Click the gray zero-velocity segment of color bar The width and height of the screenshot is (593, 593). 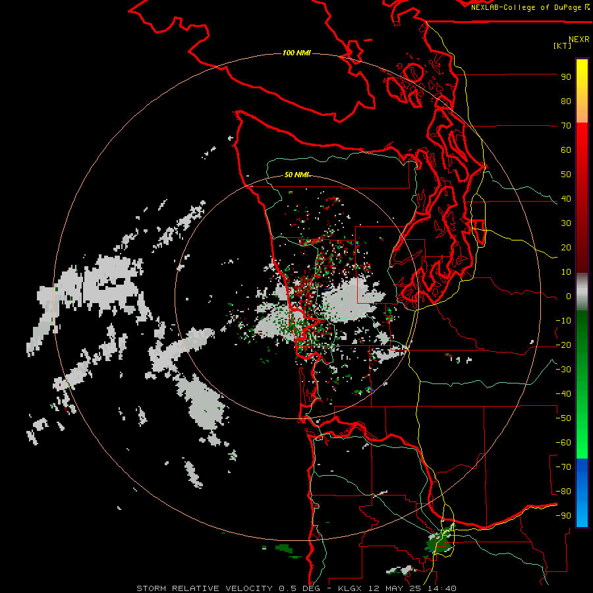(x=582, y=292)
